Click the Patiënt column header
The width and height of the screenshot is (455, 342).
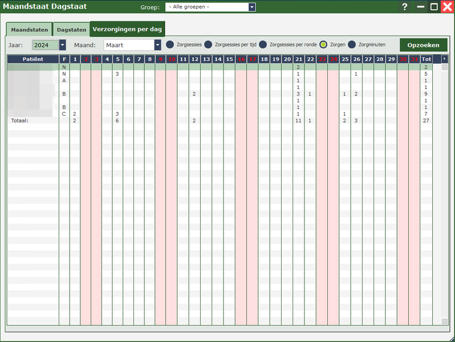[33, 59]
